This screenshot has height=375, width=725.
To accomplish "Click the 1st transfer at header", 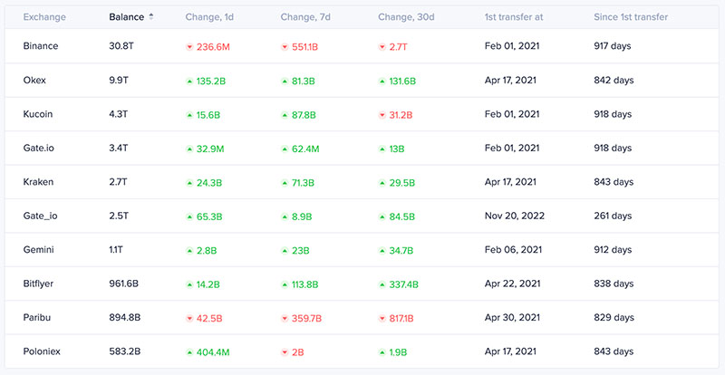I will click(x=514, y=17).
